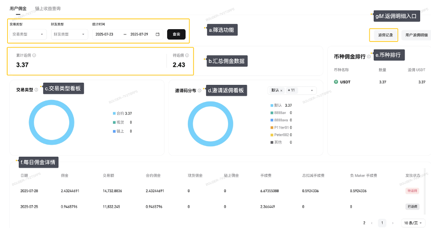
Task: Click the 已返佣 status badge
Action: click(412, 207)
